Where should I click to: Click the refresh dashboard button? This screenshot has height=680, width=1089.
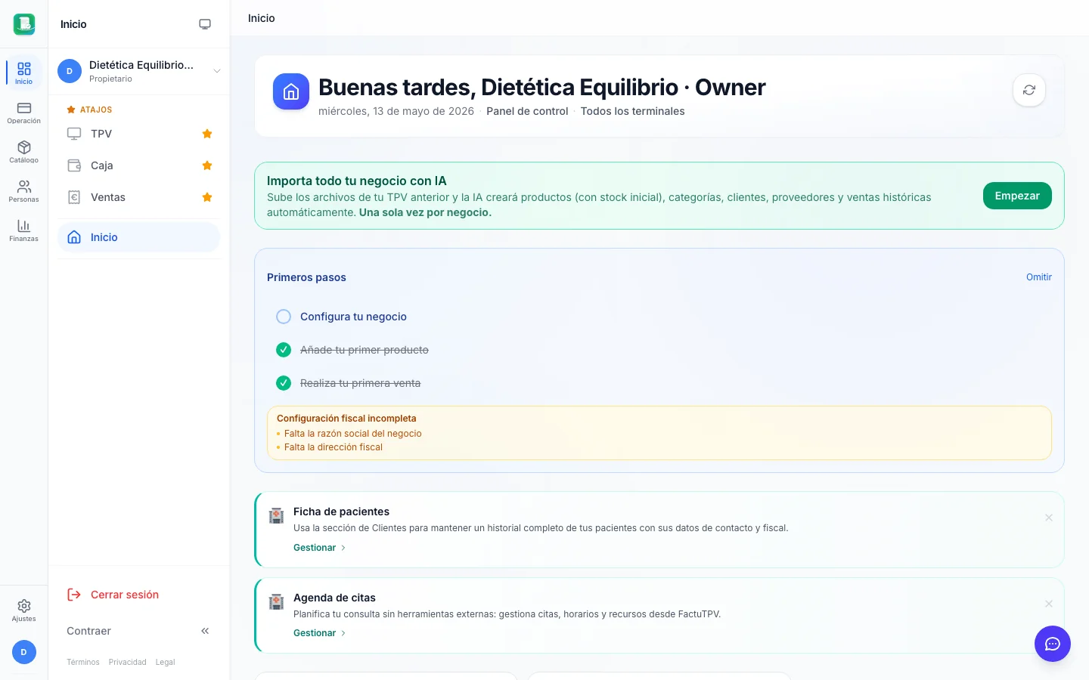click(1029, 90)
